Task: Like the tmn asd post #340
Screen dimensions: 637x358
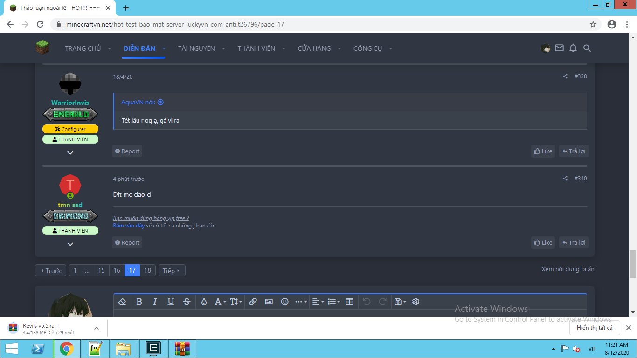Action: click(x=543, y=242)
